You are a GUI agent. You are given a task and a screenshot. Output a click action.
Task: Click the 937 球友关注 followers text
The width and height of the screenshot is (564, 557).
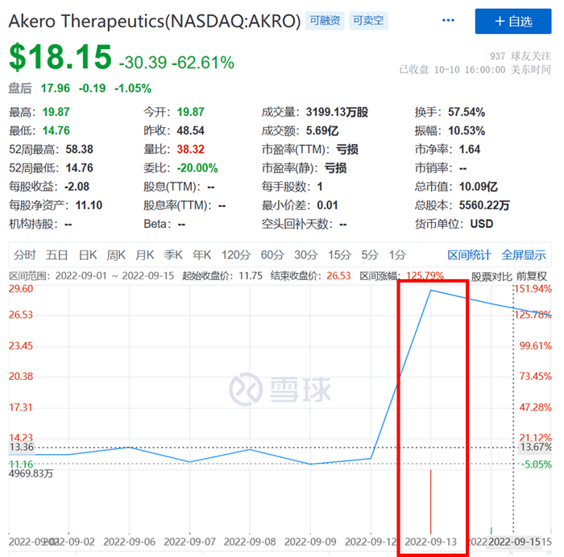click(x=520, y=56)
